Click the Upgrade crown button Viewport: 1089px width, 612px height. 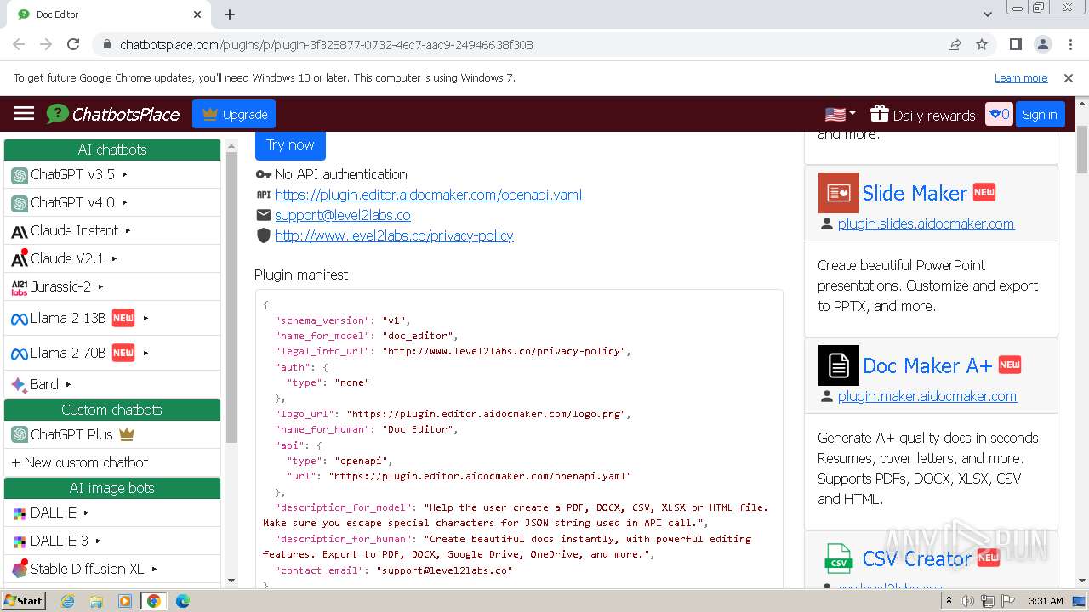point(234,114)
